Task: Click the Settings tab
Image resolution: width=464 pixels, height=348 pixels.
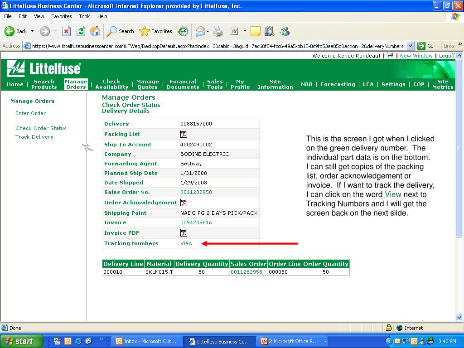Action: (393, 84)
